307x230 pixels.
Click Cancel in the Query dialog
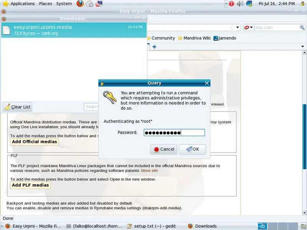164,149
